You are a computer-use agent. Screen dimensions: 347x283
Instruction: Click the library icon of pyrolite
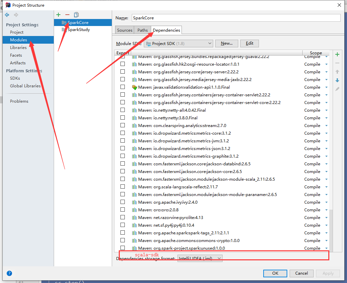point(134,218)
